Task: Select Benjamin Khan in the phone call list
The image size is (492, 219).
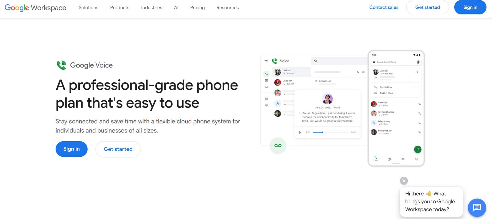Action: [396, 132]
